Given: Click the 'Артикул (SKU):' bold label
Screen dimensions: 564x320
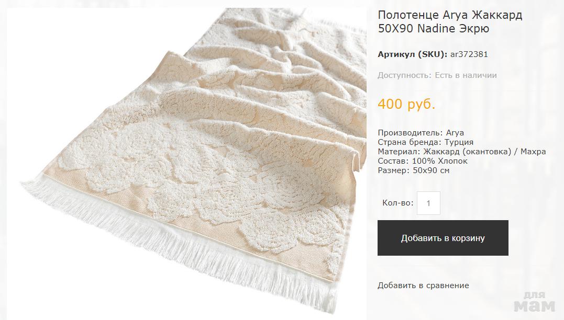Looking at the screenshot, I should (413, 54).
